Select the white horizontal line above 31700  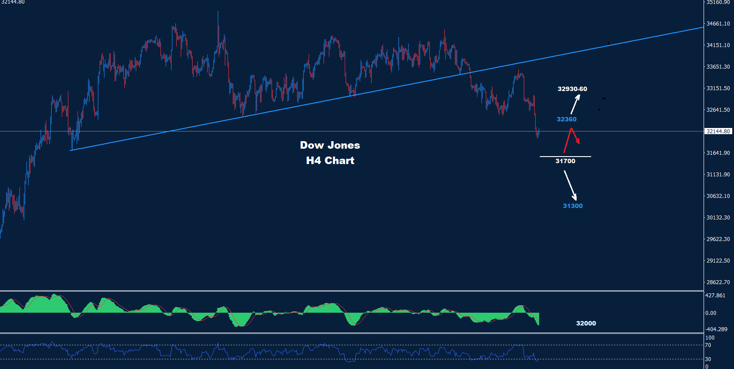(x=565, y=157)
